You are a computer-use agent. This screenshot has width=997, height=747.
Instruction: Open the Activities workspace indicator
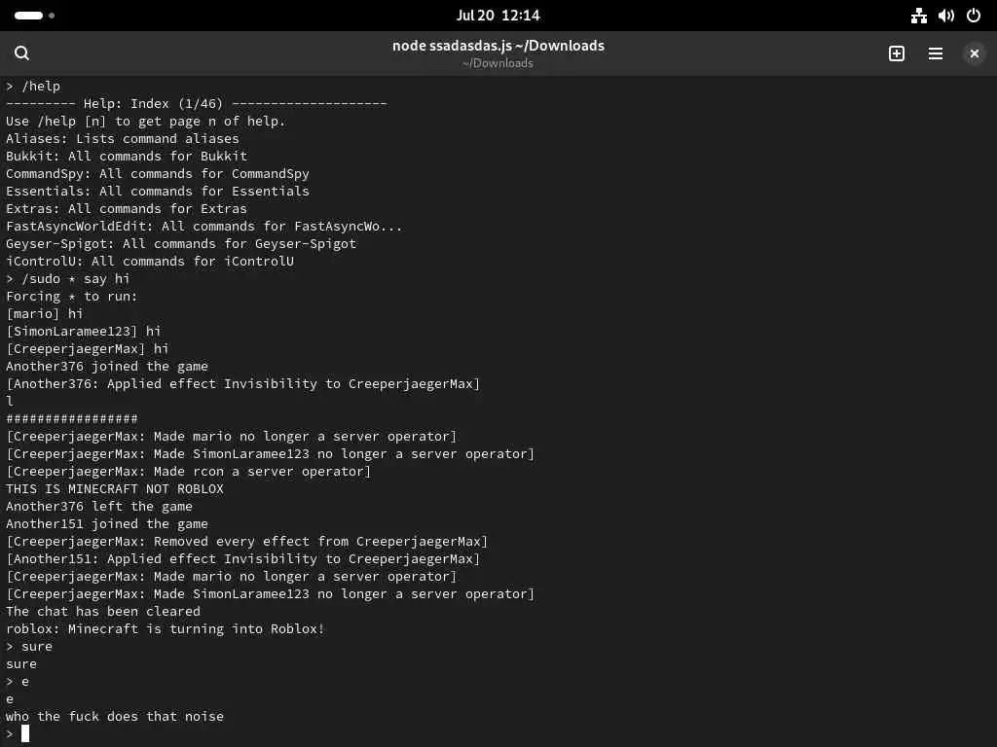(34, 16)
